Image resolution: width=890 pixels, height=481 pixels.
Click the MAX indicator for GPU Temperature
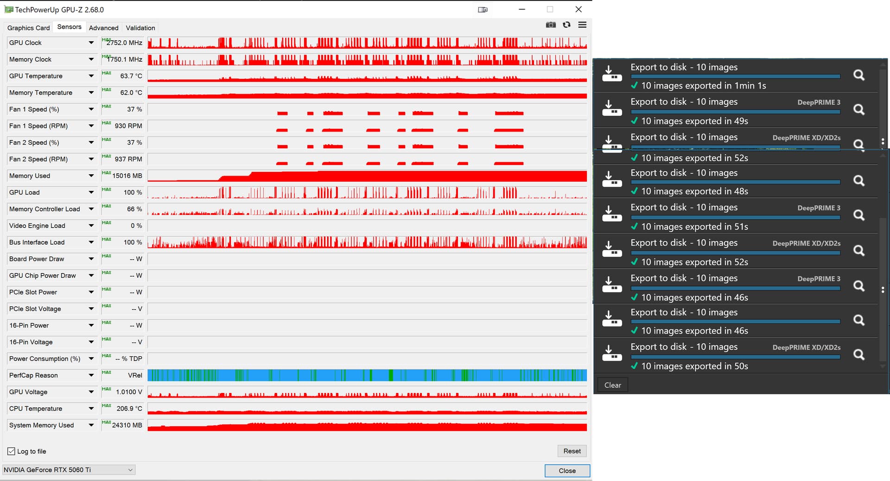pos(106,73)
